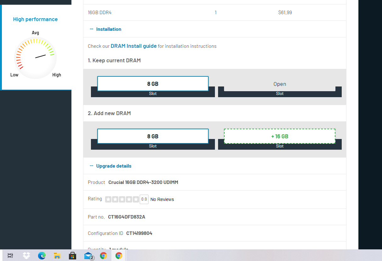Select part number CT16G4DFD832A
Viewport: 382px width, 261px height.
(126, 217)
